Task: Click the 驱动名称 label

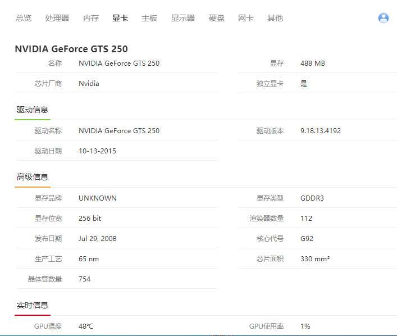Action: click(x=48, y=131)
